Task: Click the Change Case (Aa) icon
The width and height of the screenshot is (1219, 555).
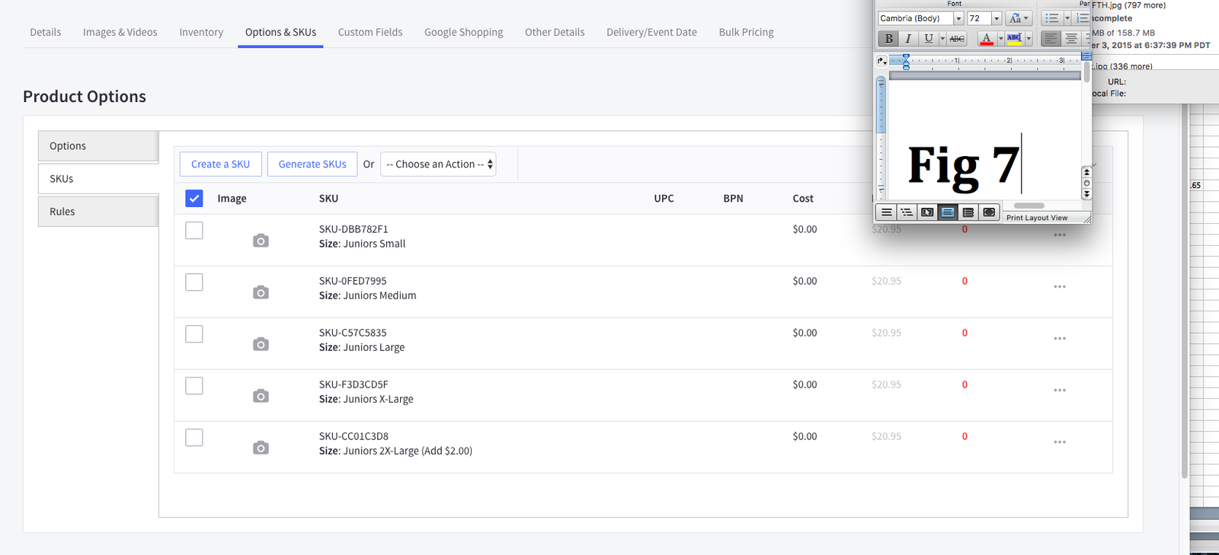Action: 1019,18
